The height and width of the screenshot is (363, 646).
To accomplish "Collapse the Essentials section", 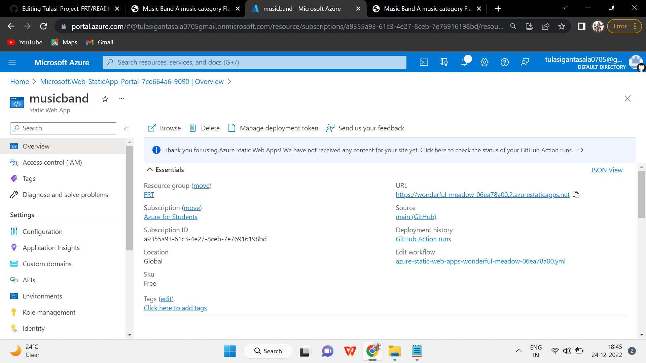I will pos(150,169).
